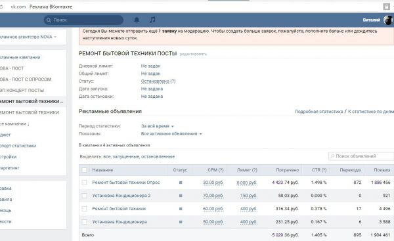Screen dimensions: 394x241
Task: Click the Поиск field in the header
Action: [x=83, y=20]
